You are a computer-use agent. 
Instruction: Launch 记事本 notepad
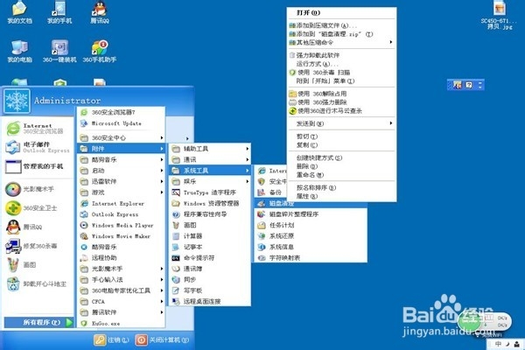click(210, 247)
